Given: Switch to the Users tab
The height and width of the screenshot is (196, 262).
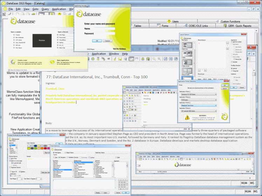Looking at the screenshot, I should [173, 21].
